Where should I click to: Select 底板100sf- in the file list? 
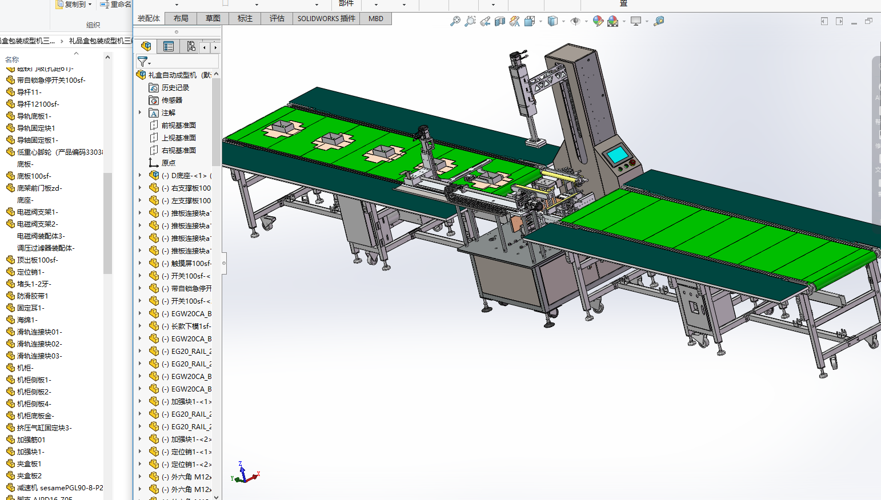[x=34, y=176]
